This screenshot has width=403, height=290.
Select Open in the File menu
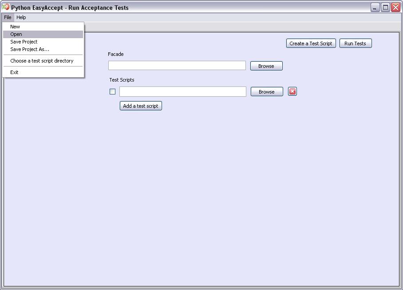(x=16, y=34)
